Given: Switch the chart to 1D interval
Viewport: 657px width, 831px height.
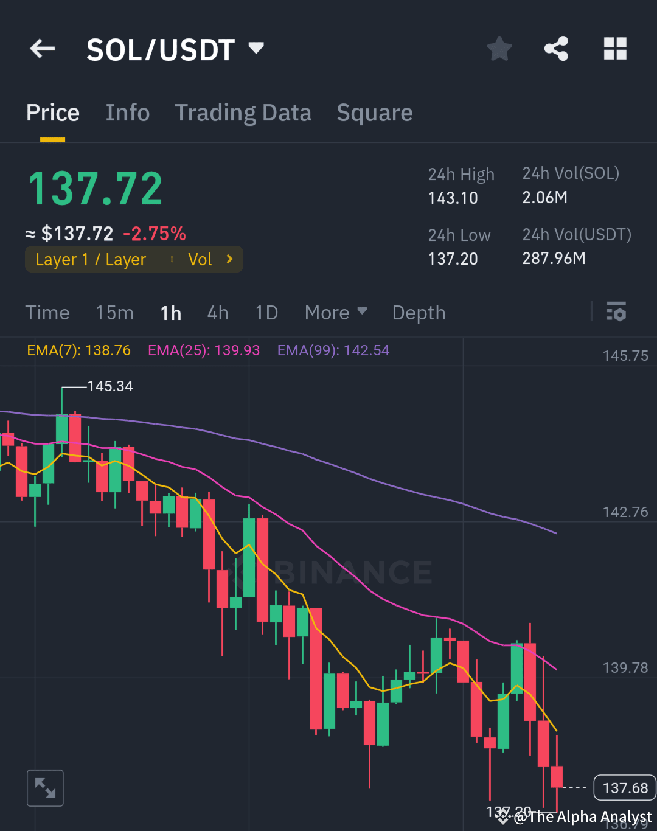Looking at the screenshot, I should pos(266,312).
